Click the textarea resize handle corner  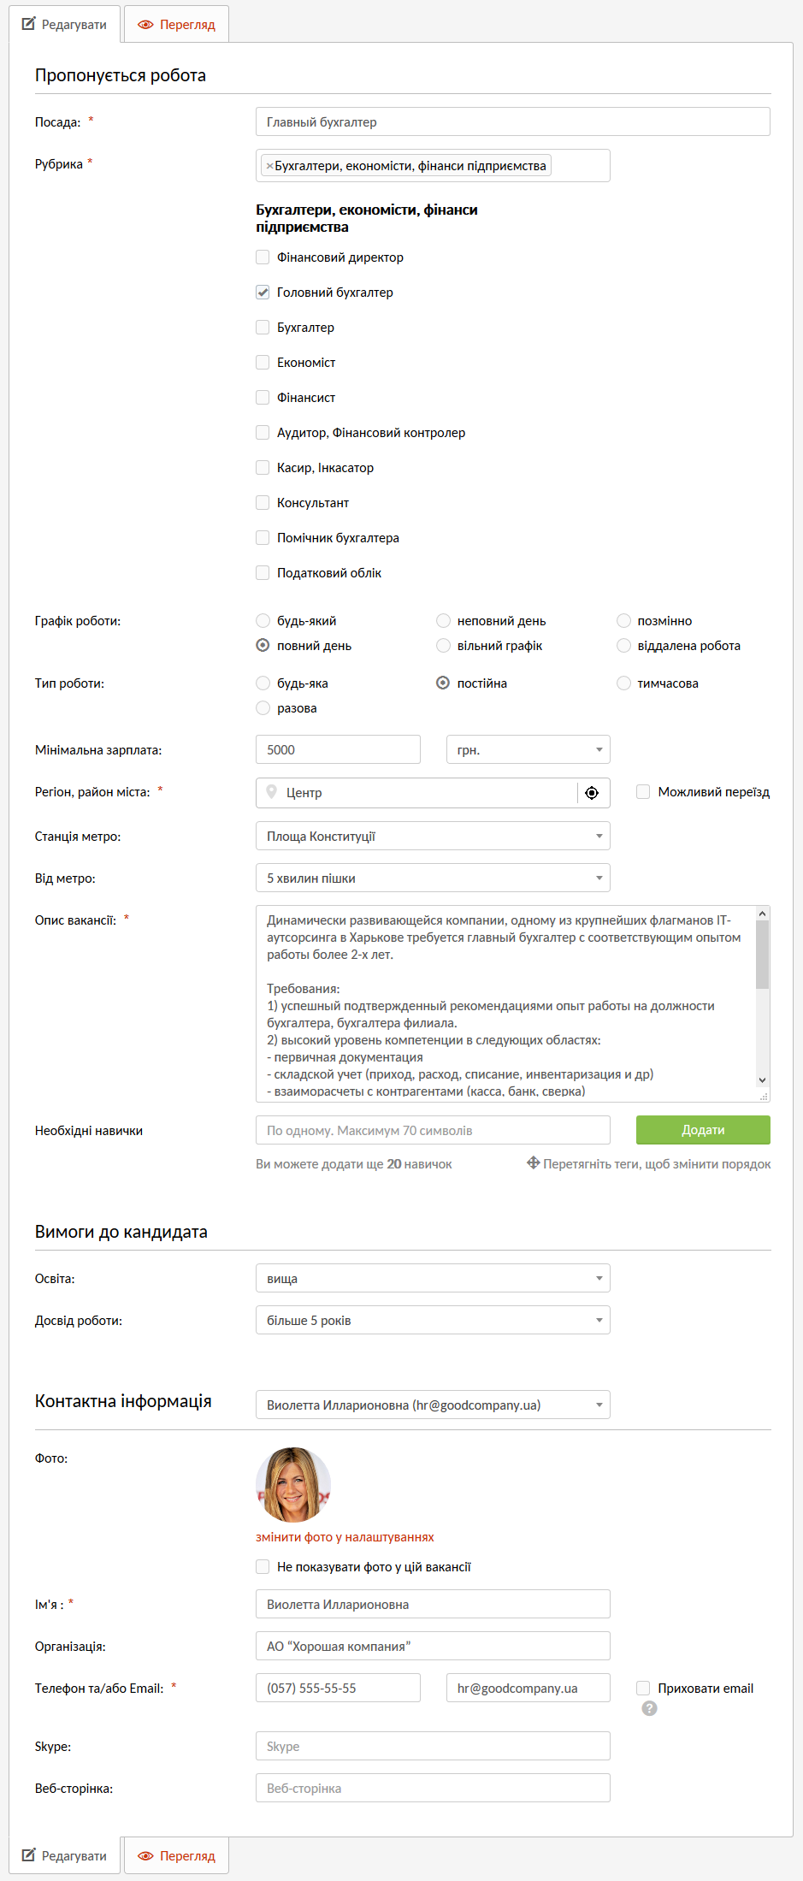764,1096
